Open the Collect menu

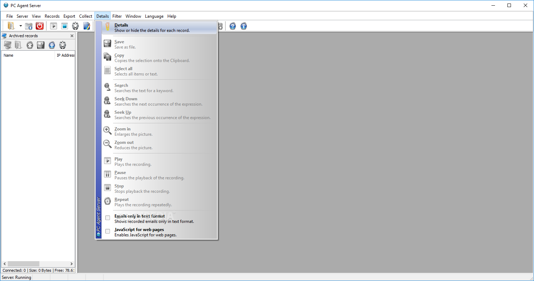pos(85,16)
